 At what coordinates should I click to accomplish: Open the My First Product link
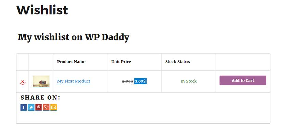pos(74,81)
